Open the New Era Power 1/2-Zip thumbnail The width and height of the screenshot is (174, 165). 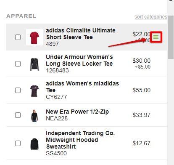[34, 116]
